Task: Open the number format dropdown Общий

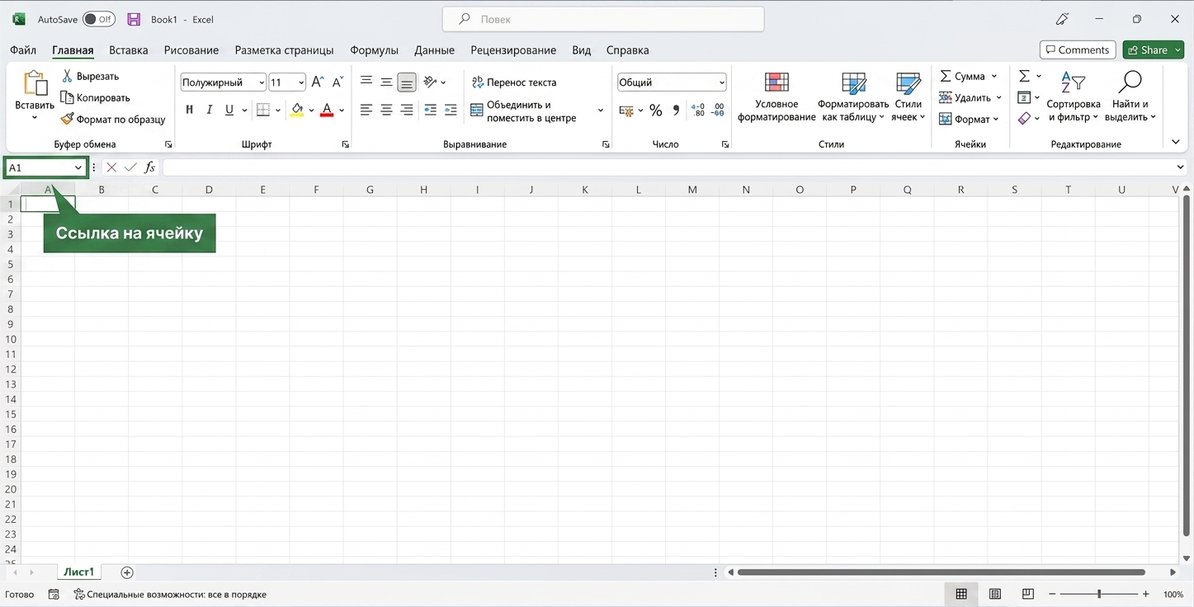Action: (722, 82)
